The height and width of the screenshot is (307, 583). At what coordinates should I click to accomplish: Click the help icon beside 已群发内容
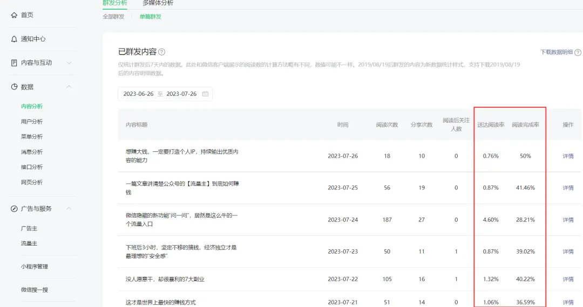162,52
